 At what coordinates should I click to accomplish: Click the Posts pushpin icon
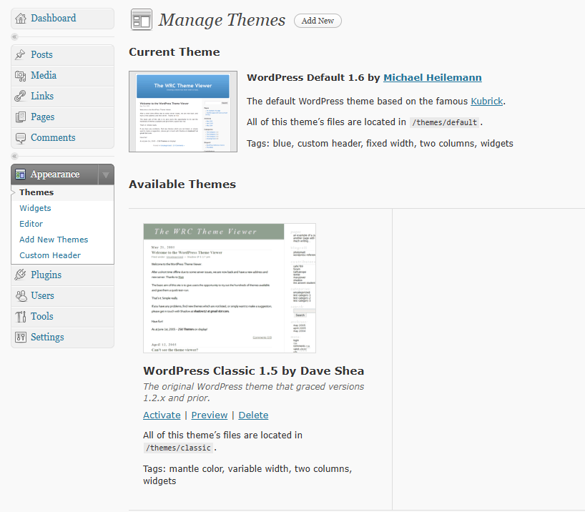20,55
